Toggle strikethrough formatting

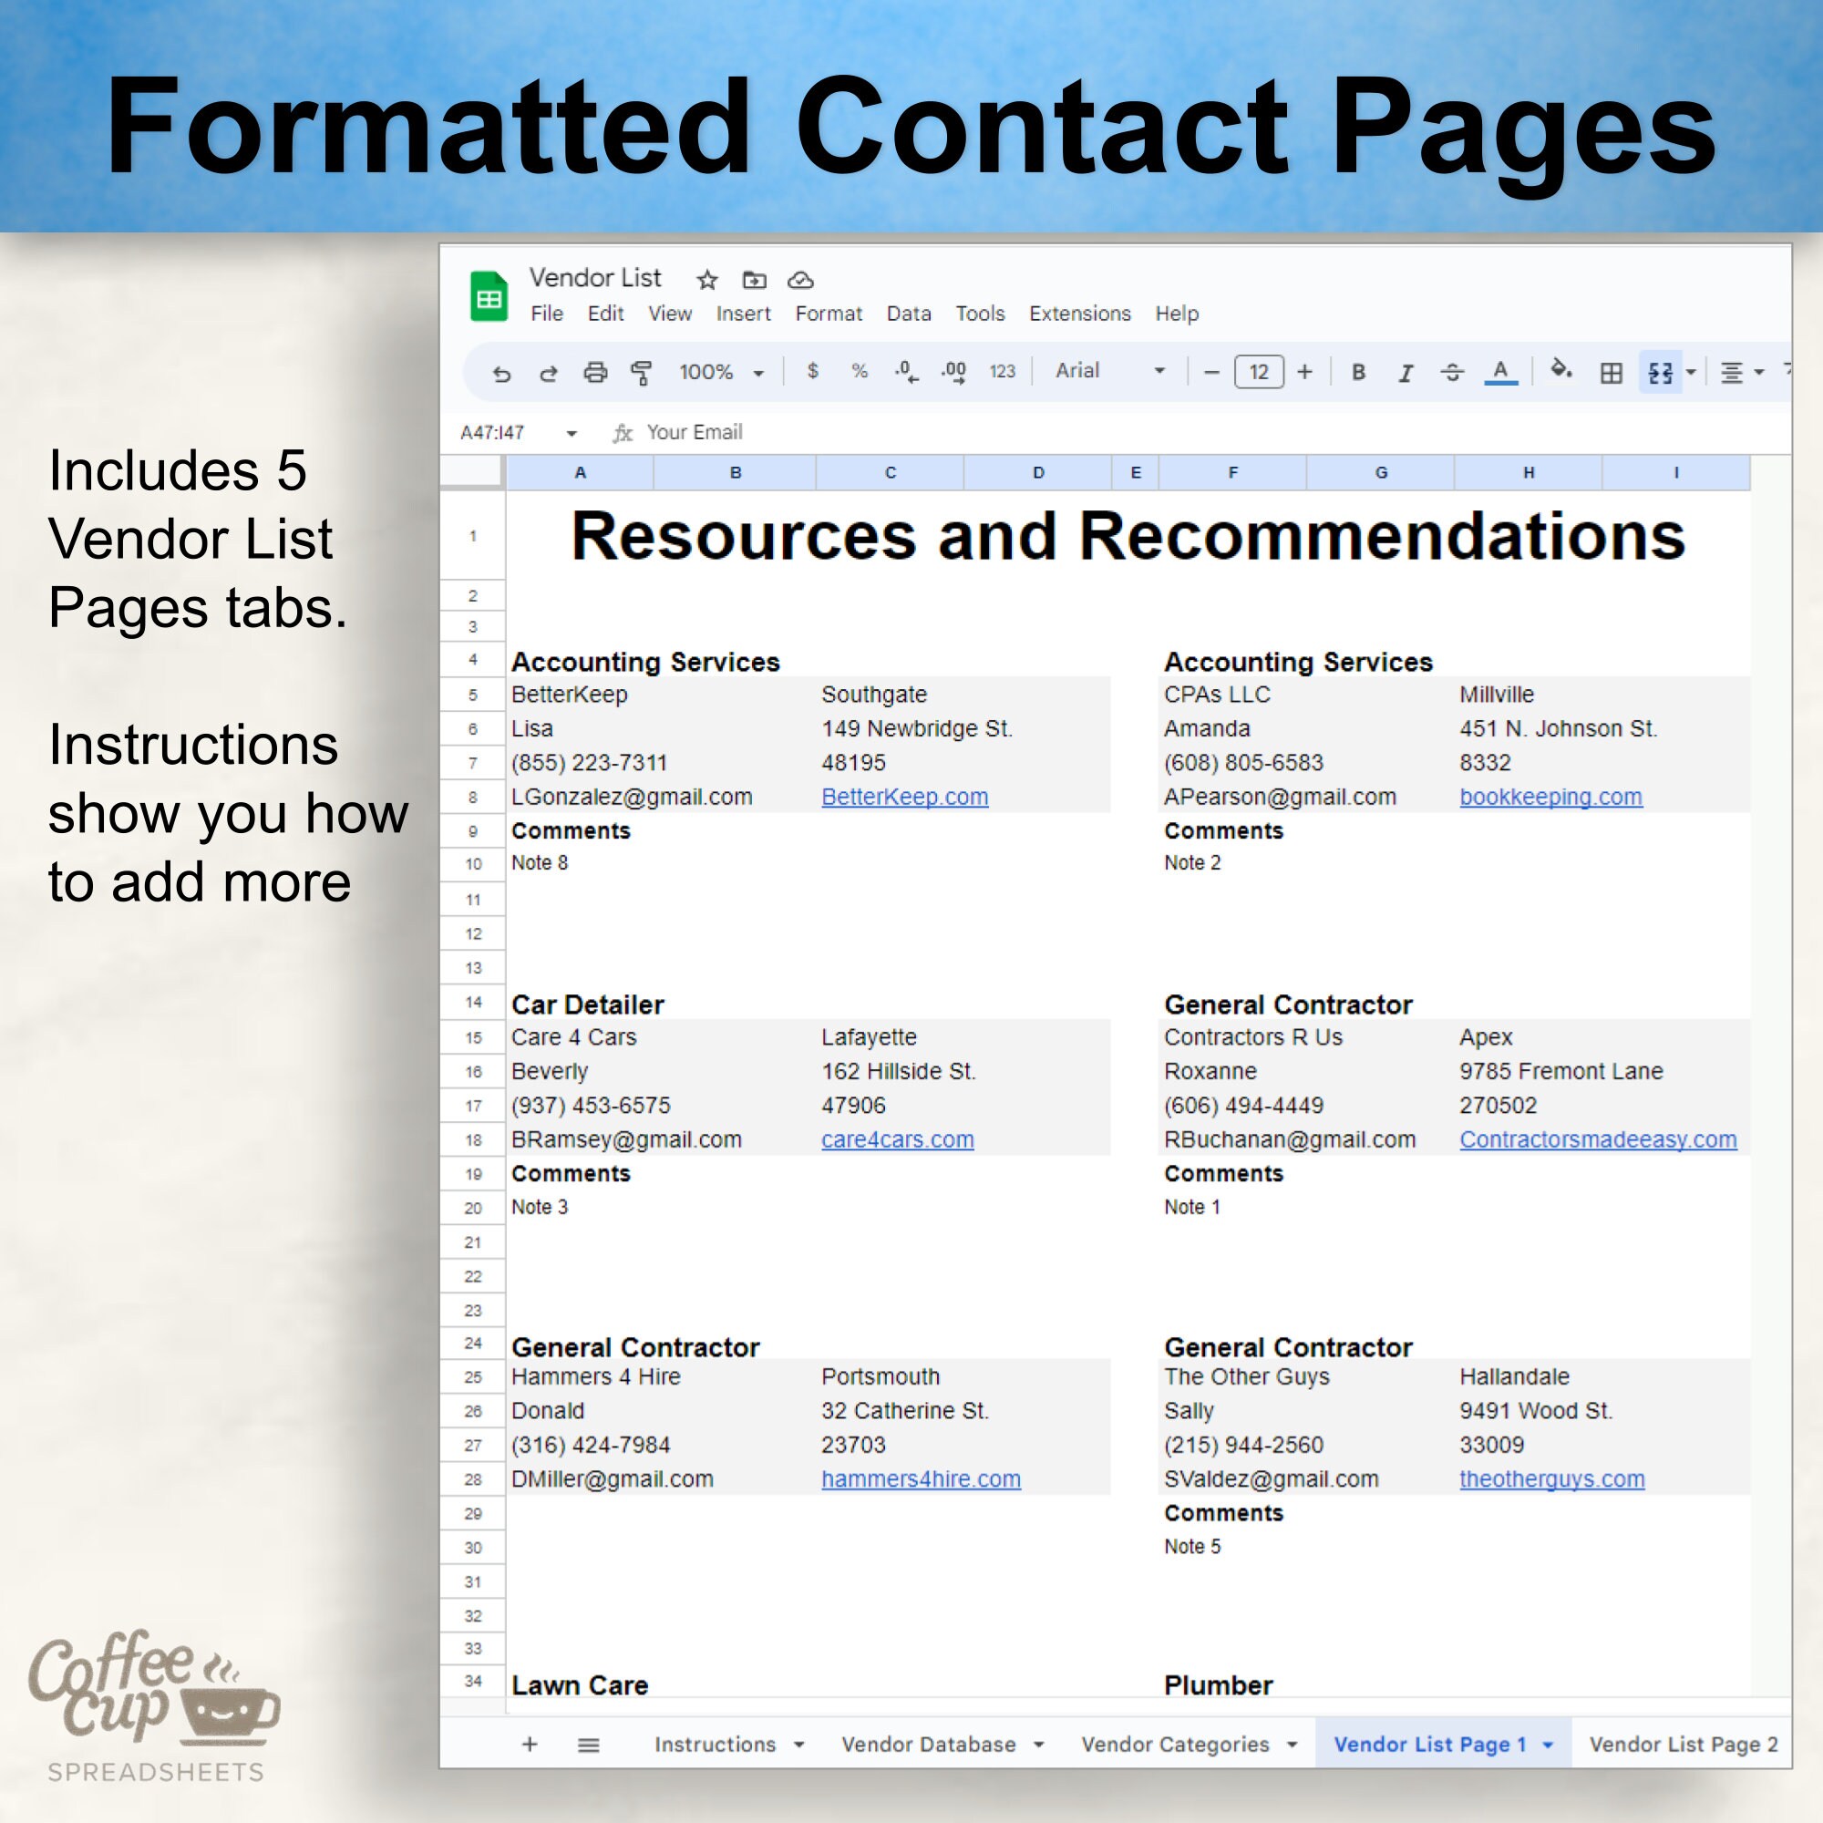click(1451, 372)
